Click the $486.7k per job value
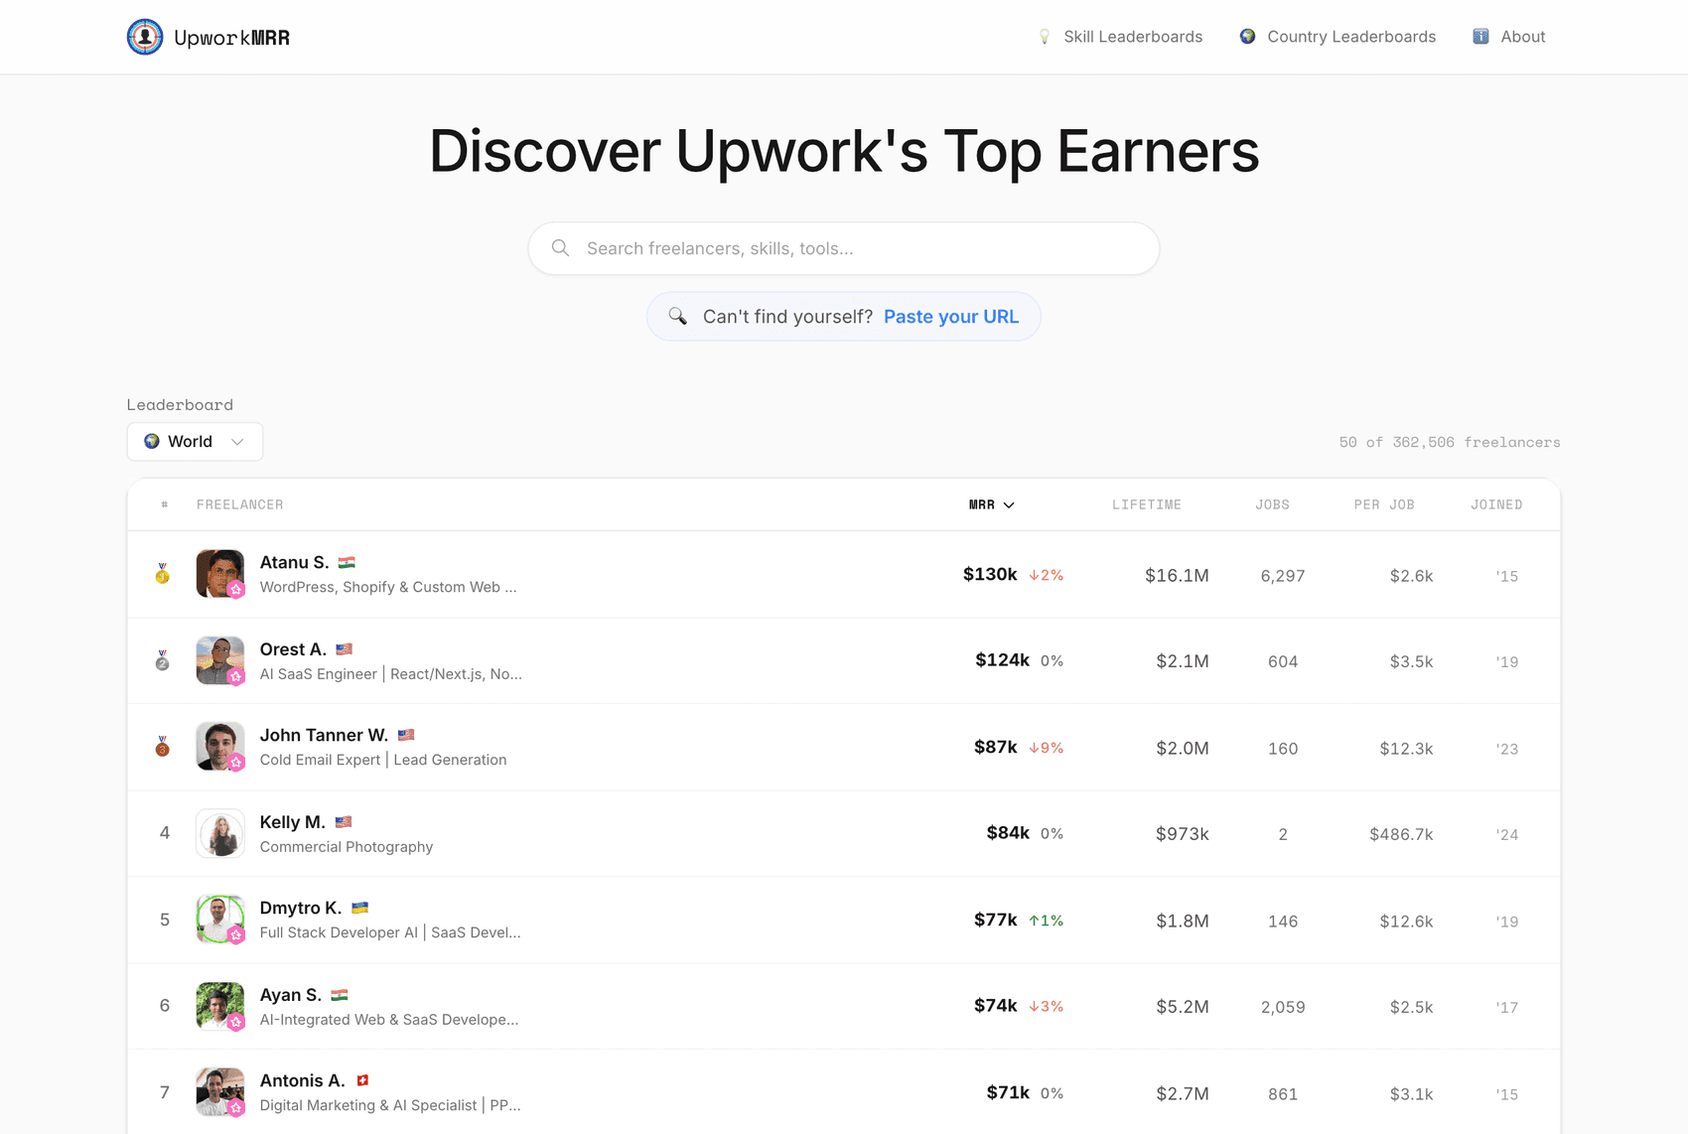The width and height of the screenshot is (1688, 1134). (x=1401, y=834)
